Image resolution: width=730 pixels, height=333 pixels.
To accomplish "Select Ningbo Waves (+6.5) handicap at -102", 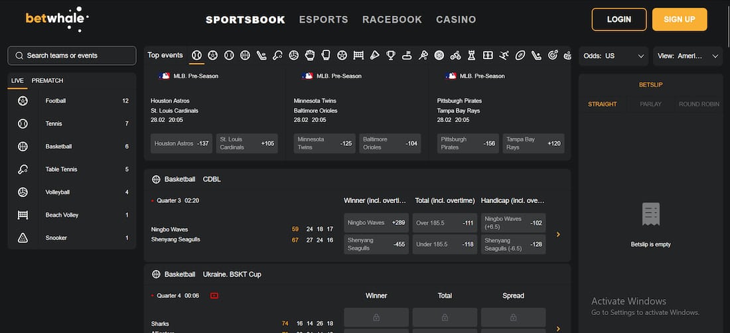I will (x=513, y=223).
